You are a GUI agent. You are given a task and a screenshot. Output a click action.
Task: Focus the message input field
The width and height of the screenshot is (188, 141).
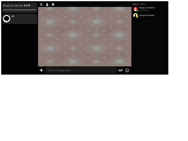click(81, 70)
